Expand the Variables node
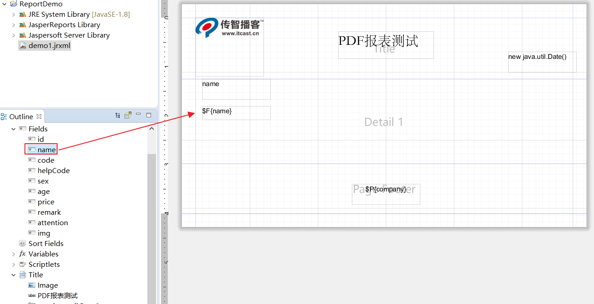The image size is (594, 304). pos(13,254)
